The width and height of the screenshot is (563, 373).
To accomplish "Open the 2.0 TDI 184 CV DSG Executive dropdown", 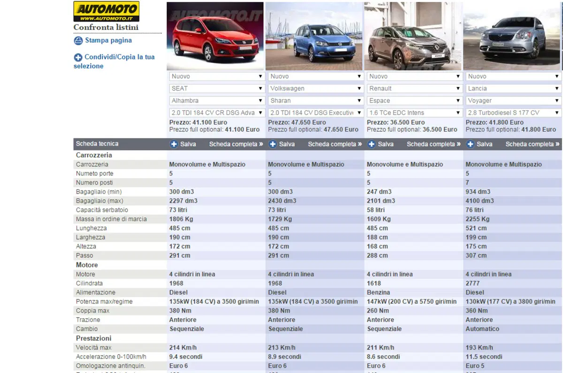I will point(316,113).
